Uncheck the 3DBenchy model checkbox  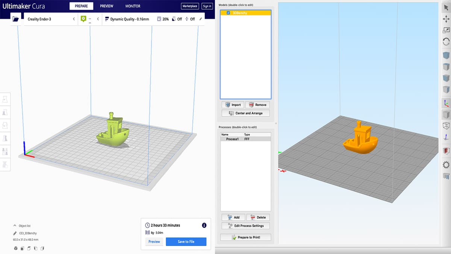228,13
